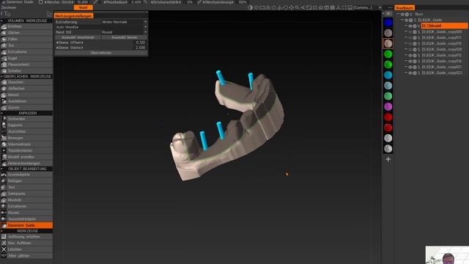
Task: Switch to the Voxel tab
Action: pyautogui.click(x=83, y=7)
